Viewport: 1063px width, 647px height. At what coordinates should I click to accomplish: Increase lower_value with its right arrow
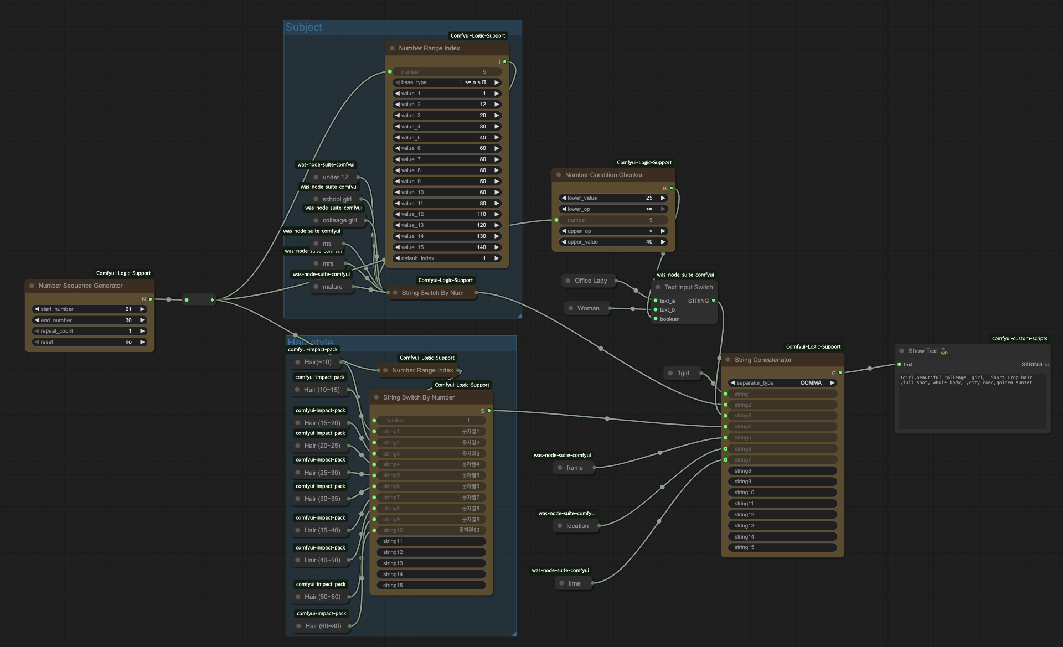tap(663, 198)
